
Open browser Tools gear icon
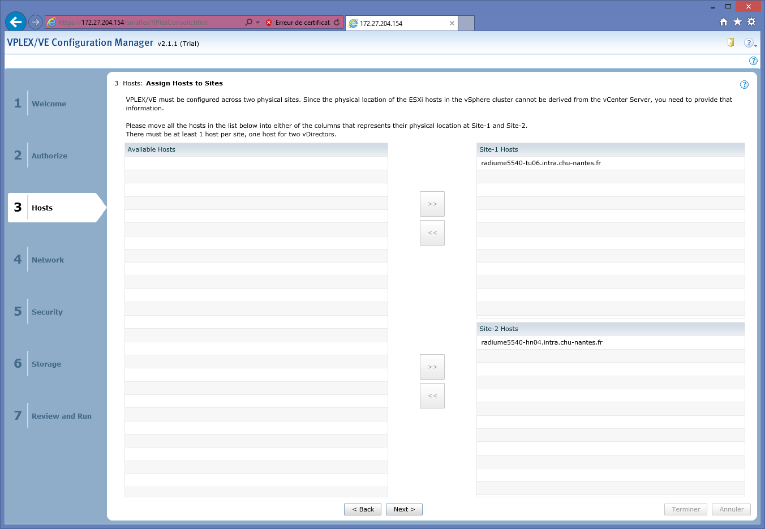(x=751, y=22)
